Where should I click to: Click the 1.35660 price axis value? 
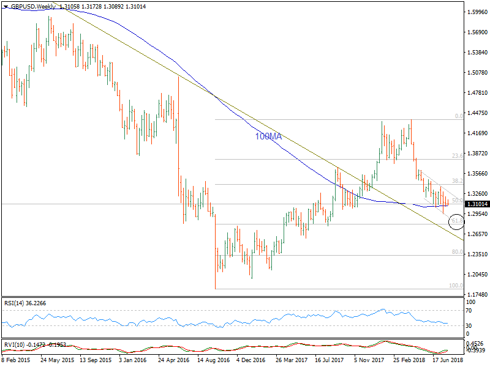pos(477,174)
